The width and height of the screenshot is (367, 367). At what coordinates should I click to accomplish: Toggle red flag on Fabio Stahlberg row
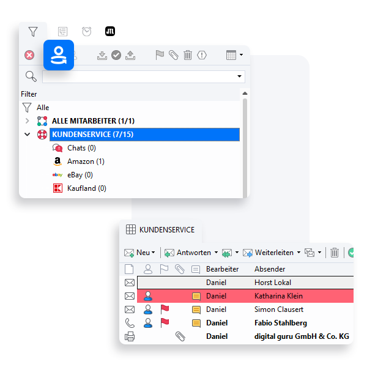pos(164,323)
